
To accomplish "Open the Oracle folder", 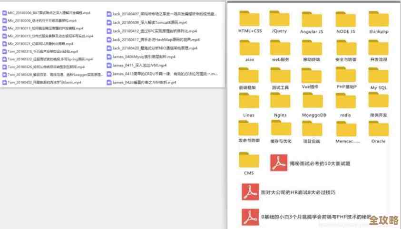I will tap(379, 129).
